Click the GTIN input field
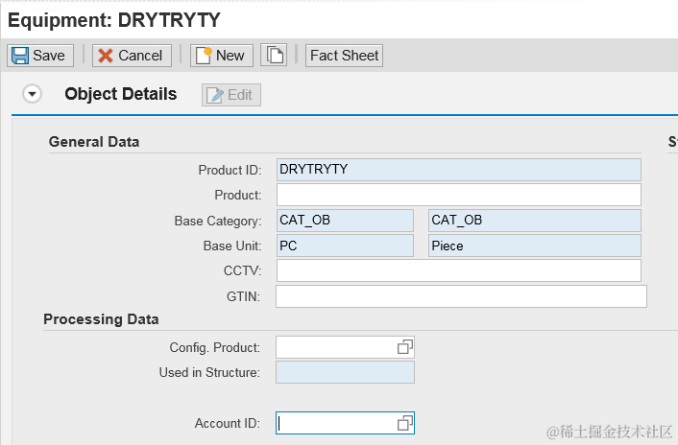Screen dimensions: 678x445 click(461, 296)
